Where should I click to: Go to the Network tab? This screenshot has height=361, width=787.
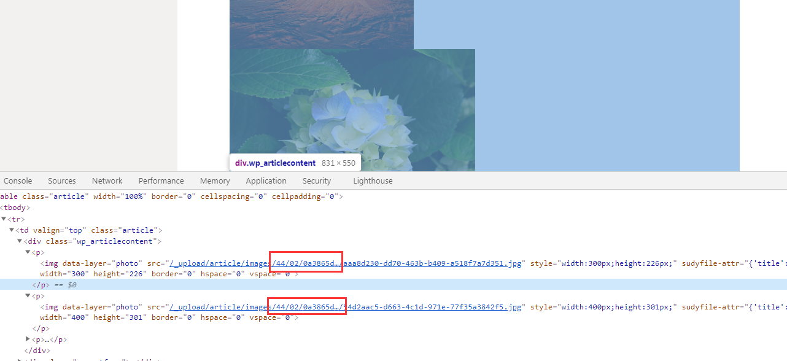click(107, 181)
